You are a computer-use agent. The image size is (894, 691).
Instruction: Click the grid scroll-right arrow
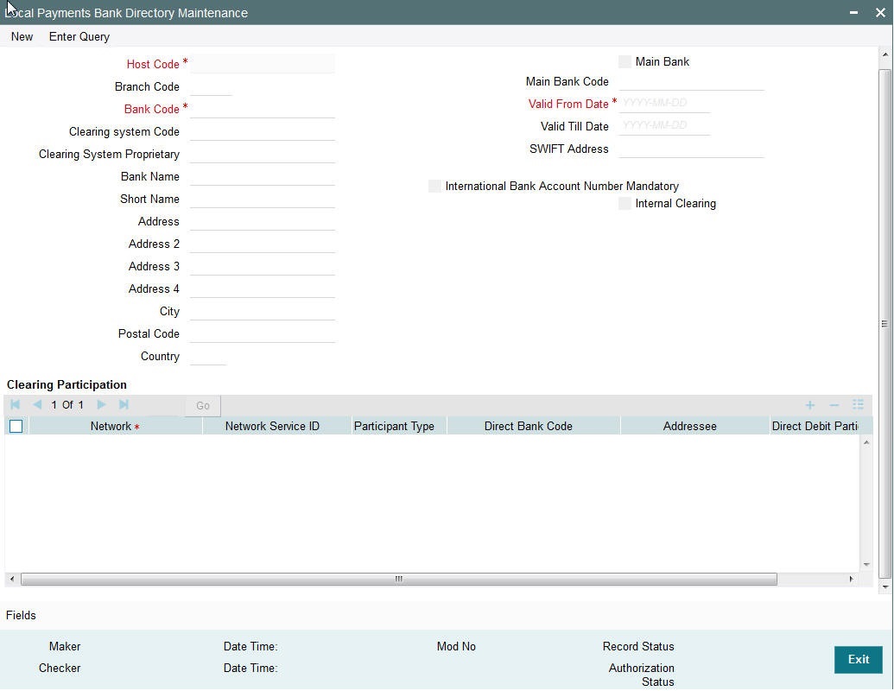click(851, 580)
